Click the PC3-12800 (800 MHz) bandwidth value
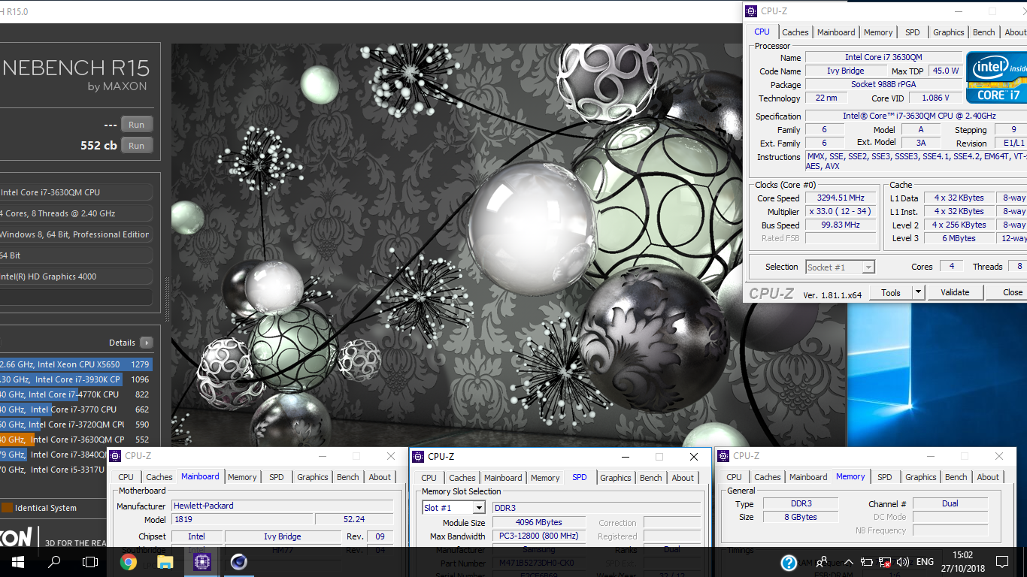This screenshot has height=577, width=1027. coord(539,536)
